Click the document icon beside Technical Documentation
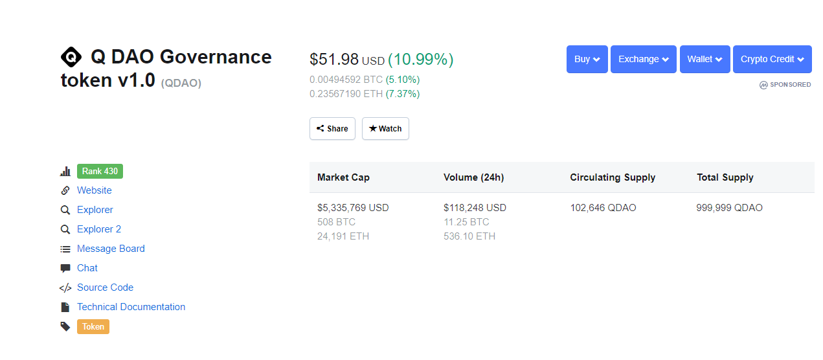 pyautogui.click(x=65, y=307)
